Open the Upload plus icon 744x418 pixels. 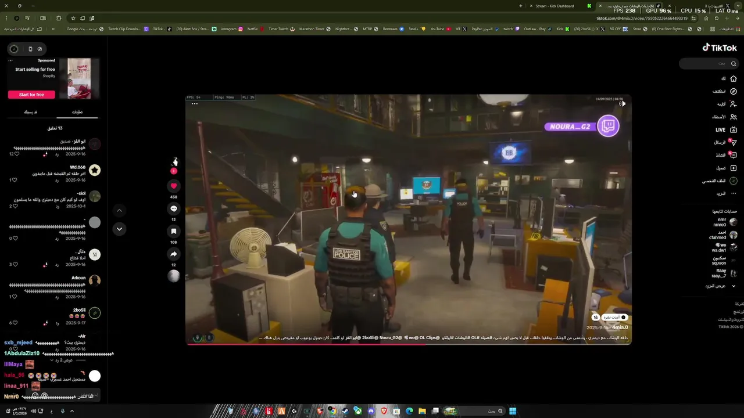(734, 168)
